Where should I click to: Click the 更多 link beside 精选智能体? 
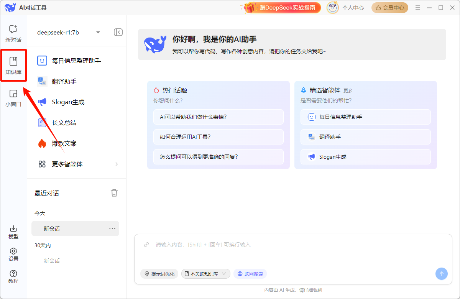tap(348, 91)
